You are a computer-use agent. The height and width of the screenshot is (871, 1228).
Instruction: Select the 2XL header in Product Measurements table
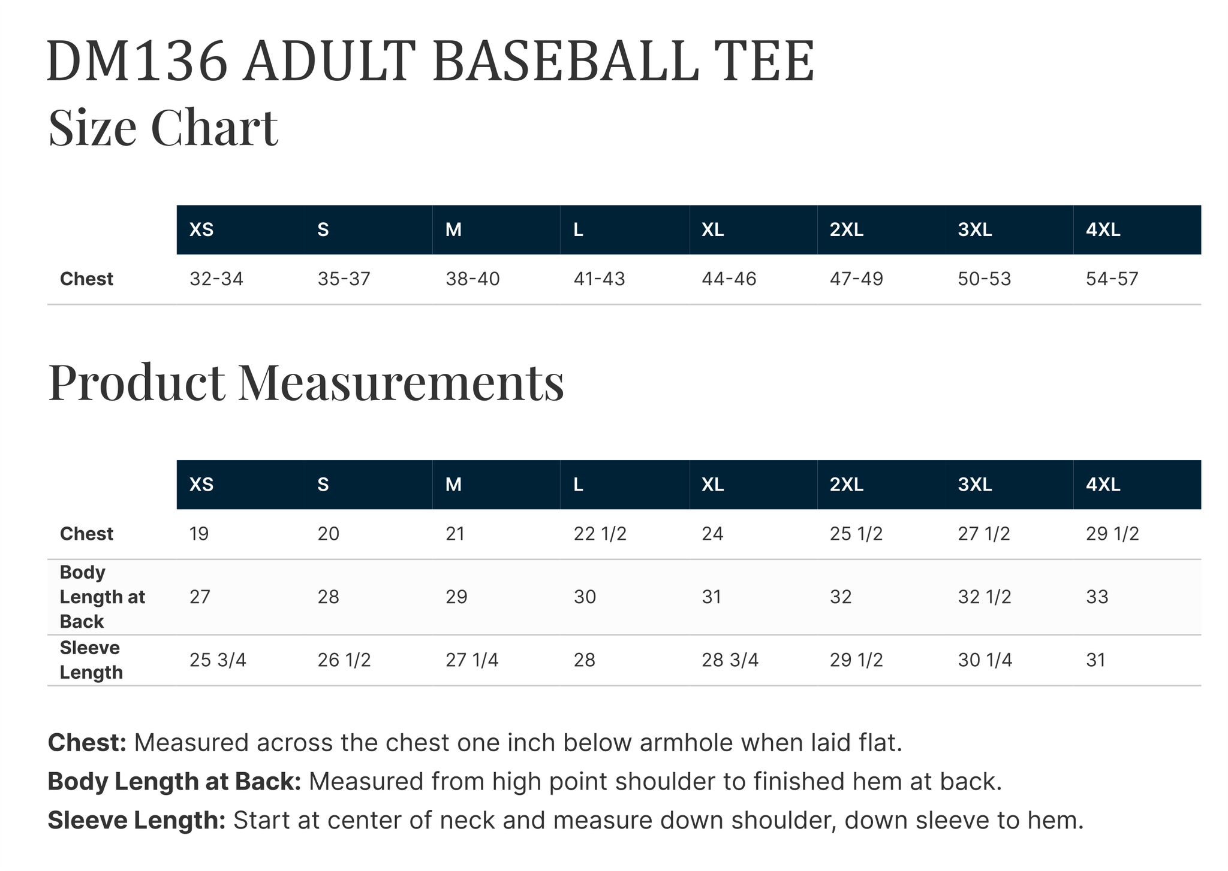click(x=846, y=485)
